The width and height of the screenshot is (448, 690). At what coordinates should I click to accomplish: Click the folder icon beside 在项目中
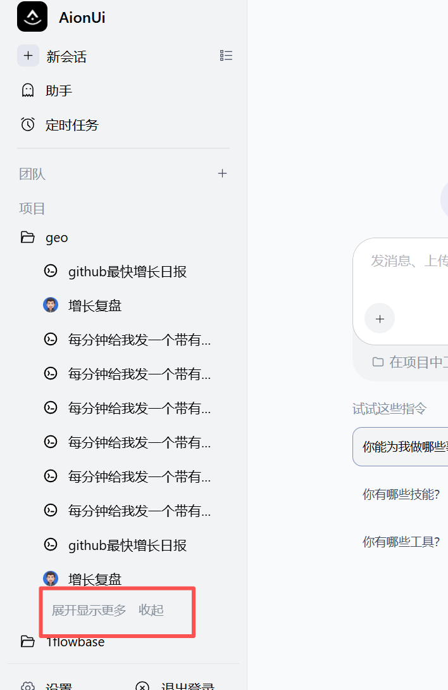pyautogui.click(x=378, y=362)
